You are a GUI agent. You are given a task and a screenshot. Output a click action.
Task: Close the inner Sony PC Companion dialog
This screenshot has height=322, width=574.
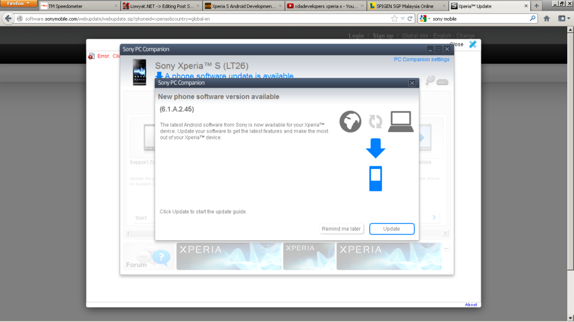tap(412, 83)
